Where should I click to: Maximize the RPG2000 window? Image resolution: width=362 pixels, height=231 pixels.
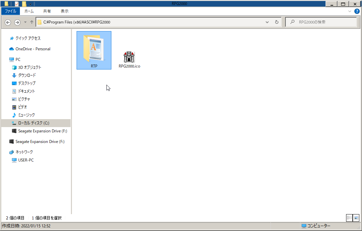click(343, 4)
